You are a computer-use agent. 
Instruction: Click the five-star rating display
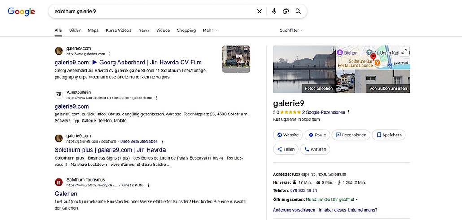tap(291, 112)
